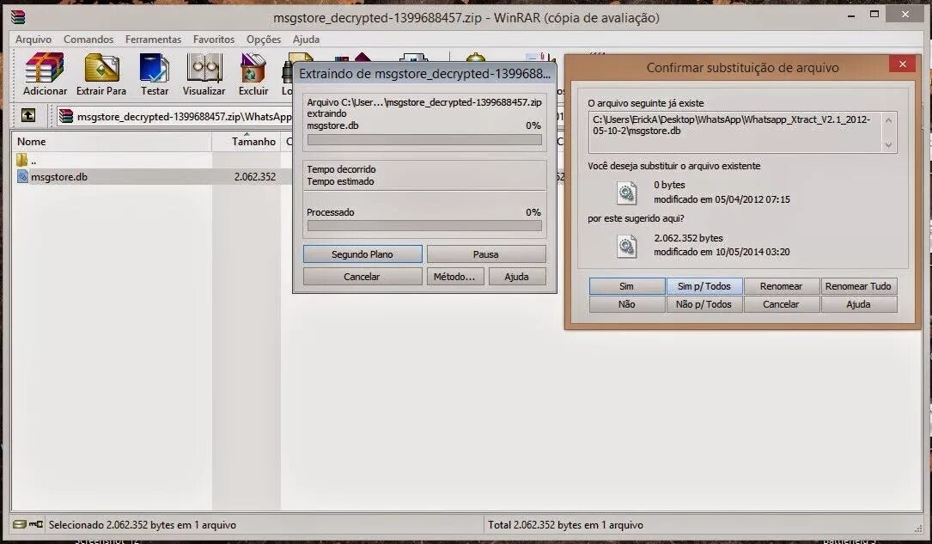This screenshot has width=932, height=544.
Task: Click the Pausa button
Action: 486,254
